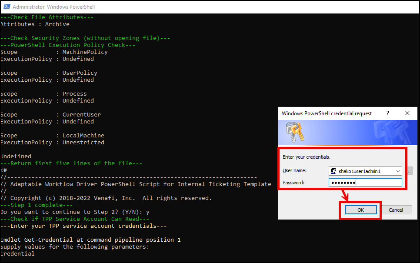Click the '---Check Security Zones' heading line
The width and height of the screenshot is (420, 263).
click(x=85, y=38)
